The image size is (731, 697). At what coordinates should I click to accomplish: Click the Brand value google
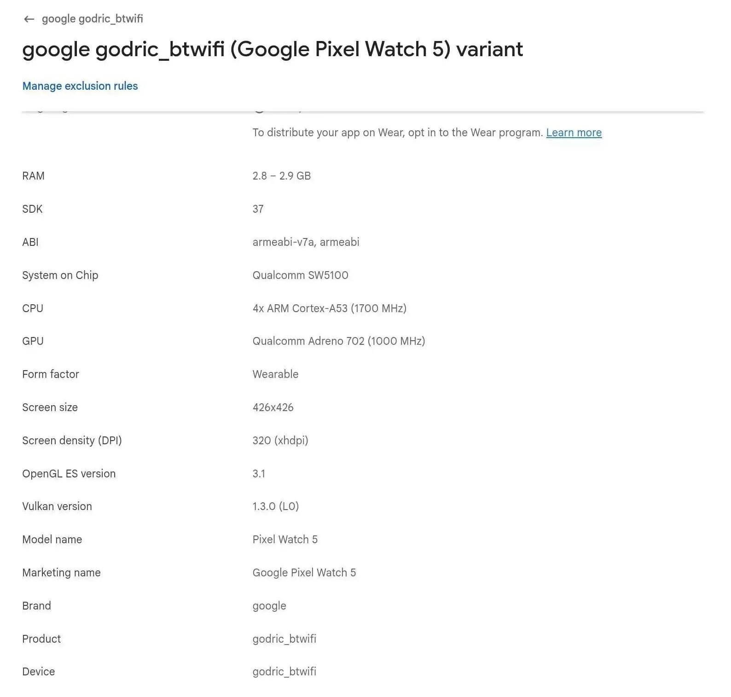[x=269, y=606]
